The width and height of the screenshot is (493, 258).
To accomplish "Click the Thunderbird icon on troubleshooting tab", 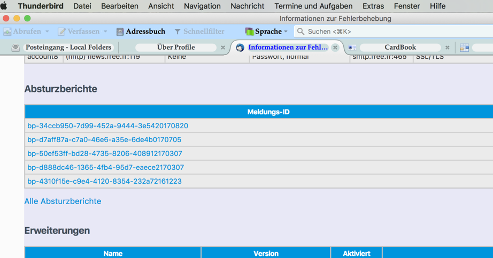I will pos(240,48).
